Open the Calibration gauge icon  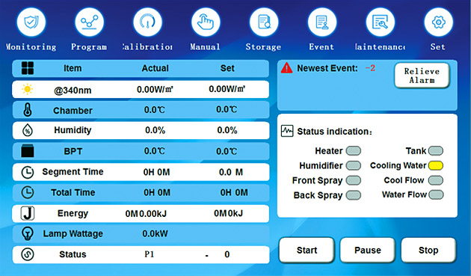[147, 22]
